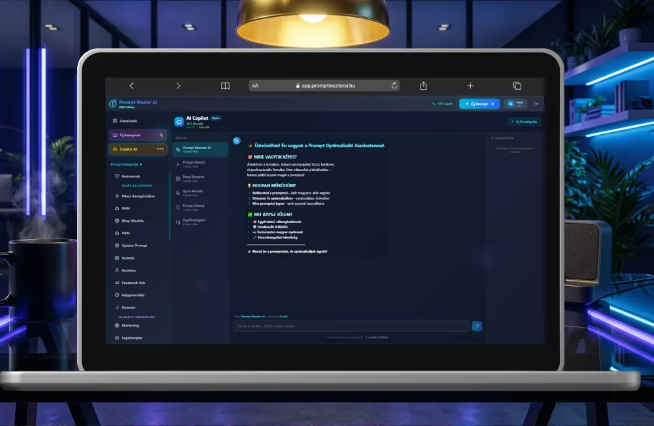
Task: Open Safari bookmarks with the book icon
Action: pos(225,86)
